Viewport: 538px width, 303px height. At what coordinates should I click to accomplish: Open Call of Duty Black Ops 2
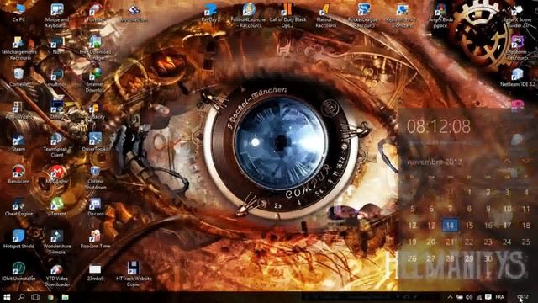(x=287, y=16)
